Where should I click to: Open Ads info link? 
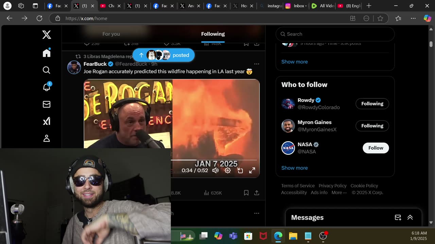pyautogui.click(x=319, y=192)
